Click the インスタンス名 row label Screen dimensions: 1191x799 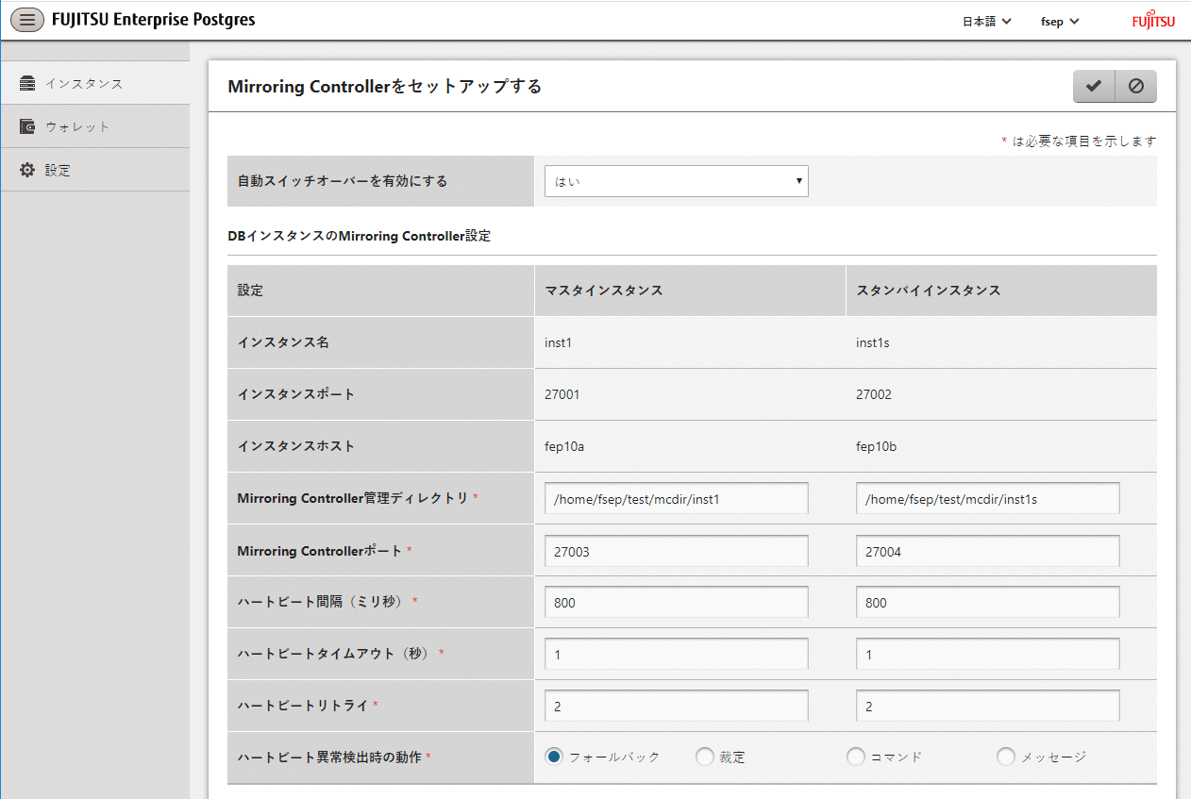283,342
